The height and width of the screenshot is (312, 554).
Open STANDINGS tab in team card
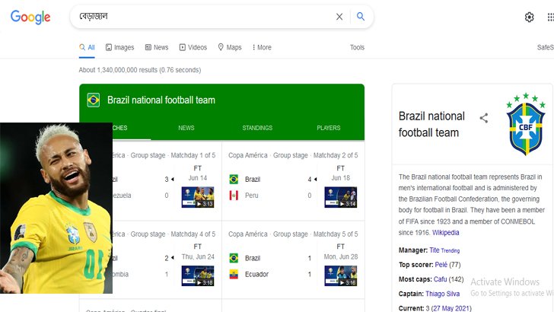[257, 128]
